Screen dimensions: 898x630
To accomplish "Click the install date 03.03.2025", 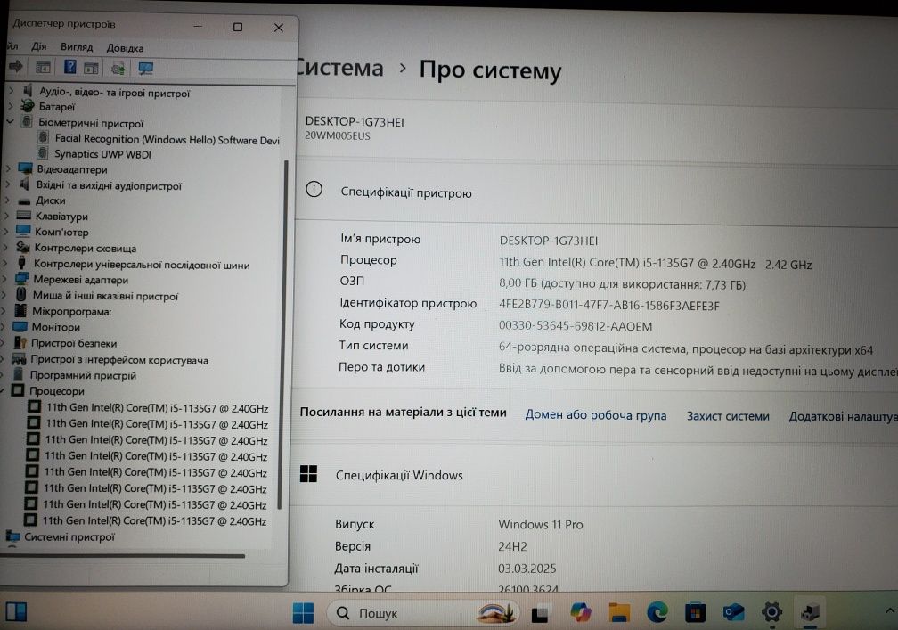I will (527, 569).
